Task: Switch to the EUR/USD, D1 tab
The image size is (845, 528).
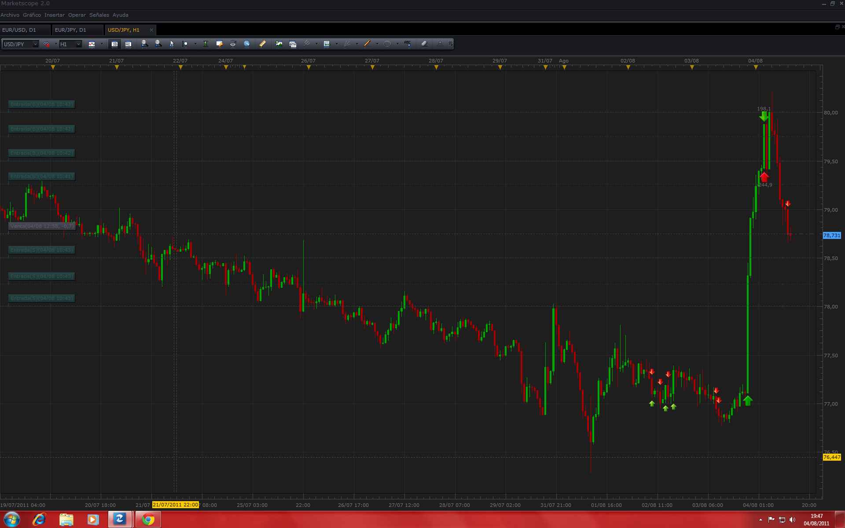Action: click(x=19, y=30)
